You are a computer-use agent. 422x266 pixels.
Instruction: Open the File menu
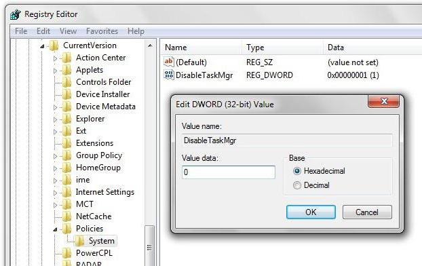coord(21,31)
